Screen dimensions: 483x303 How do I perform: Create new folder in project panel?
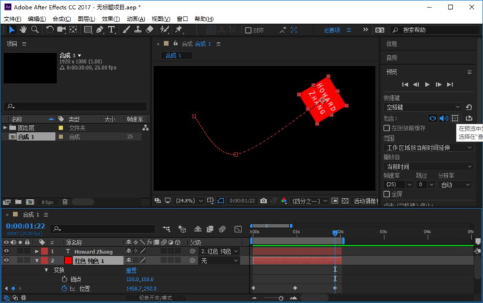[19, 202]
